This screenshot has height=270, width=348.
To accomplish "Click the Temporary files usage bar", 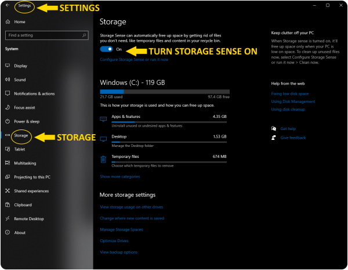I will coord(169,162).
